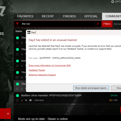Click the red funnel filter icon
This screenshot has height=121, width=121.
[17, 24]
